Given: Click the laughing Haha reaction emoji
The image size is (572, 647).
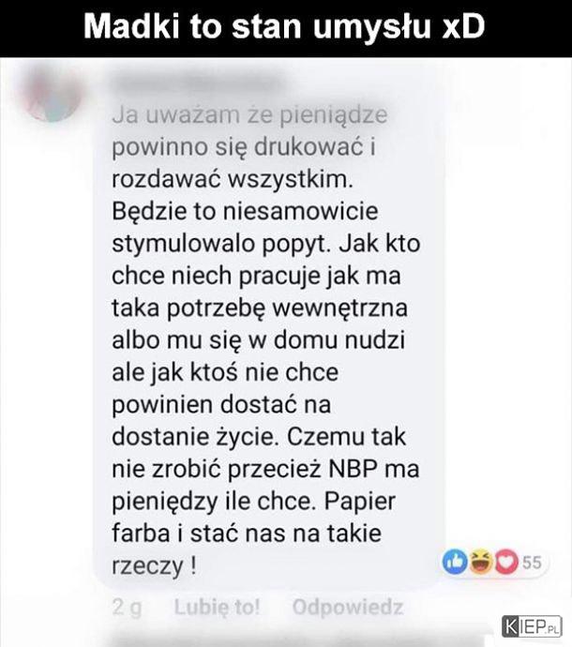Looking at the screenshot, I should (x=481, y=562).
